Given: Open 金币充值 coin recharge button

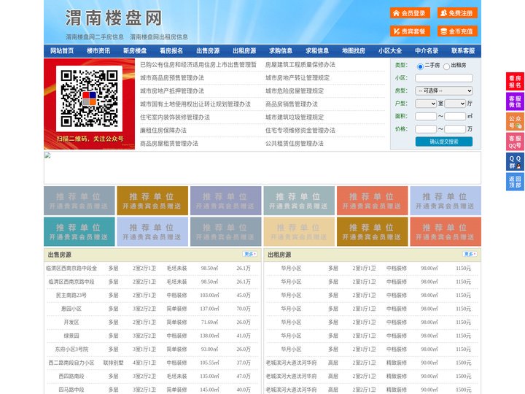Looking at the screenshot, I should pos(457,31).
